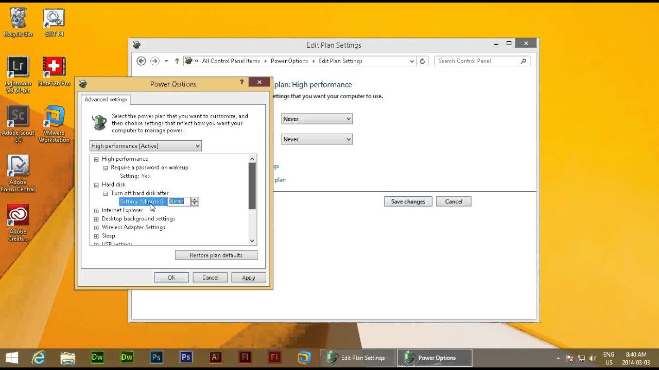The width and height of the screenshot is (659, 370).
Task: Open the Windows Start button
Action: (x=12, y=358)
